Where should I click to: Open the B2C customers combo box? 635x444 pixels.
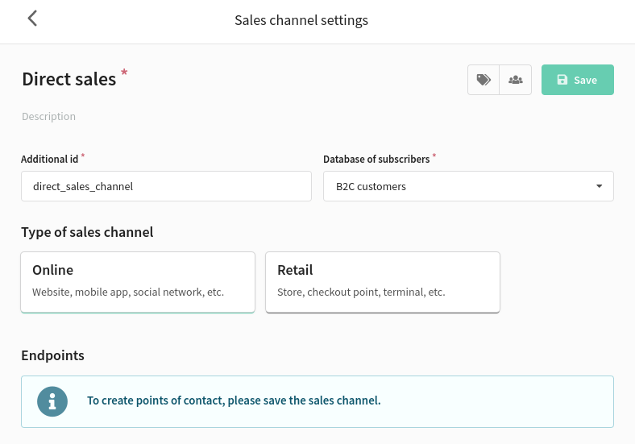[x=468, y=186]
